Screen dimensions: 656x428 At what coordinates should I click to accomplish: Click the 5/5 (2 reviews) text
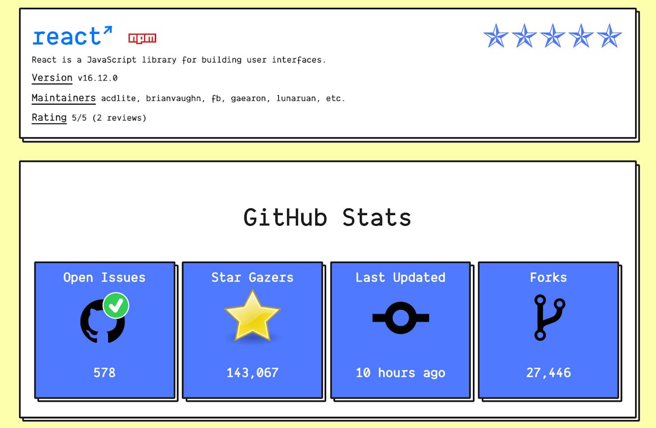point(109,118)
